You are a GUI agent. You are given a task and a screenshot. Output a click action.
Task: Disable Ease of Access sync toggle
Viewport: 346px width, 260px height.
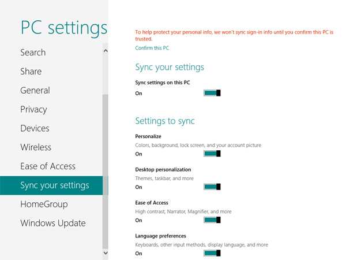(212, 220)
